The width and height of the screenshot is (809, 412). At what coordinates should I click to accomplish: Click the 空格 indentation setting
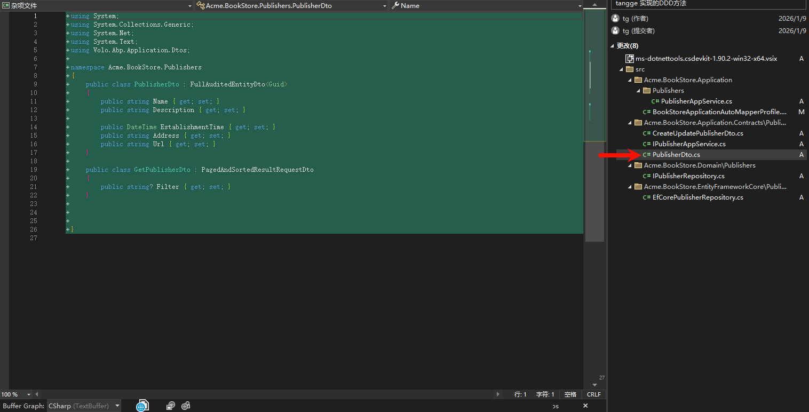(570, 394)
